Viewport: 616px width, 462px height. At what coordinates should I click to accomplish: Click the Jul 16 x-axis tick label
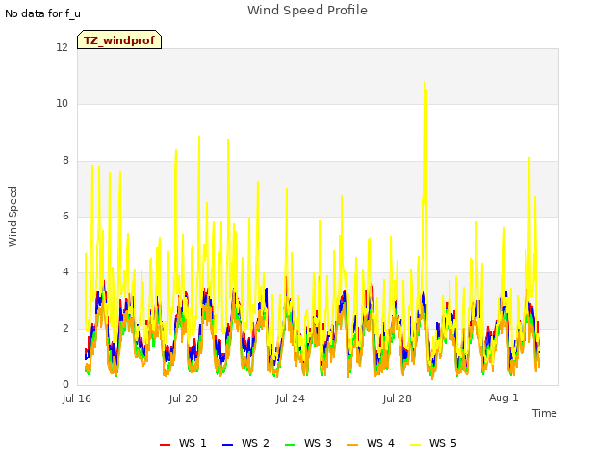click(x=77, y=398)
